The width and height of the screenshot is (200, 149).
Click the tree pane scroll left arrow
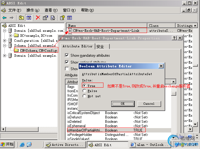(3, 129)
